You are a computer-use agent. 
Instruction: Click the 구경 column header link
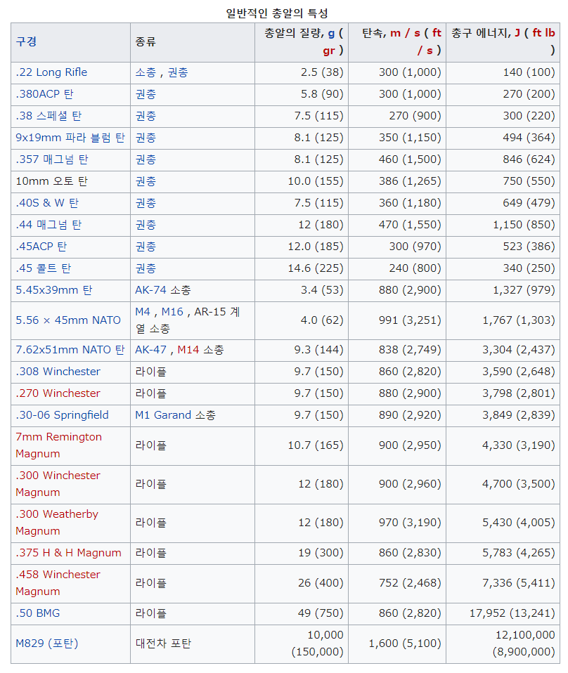pos(26,42)
